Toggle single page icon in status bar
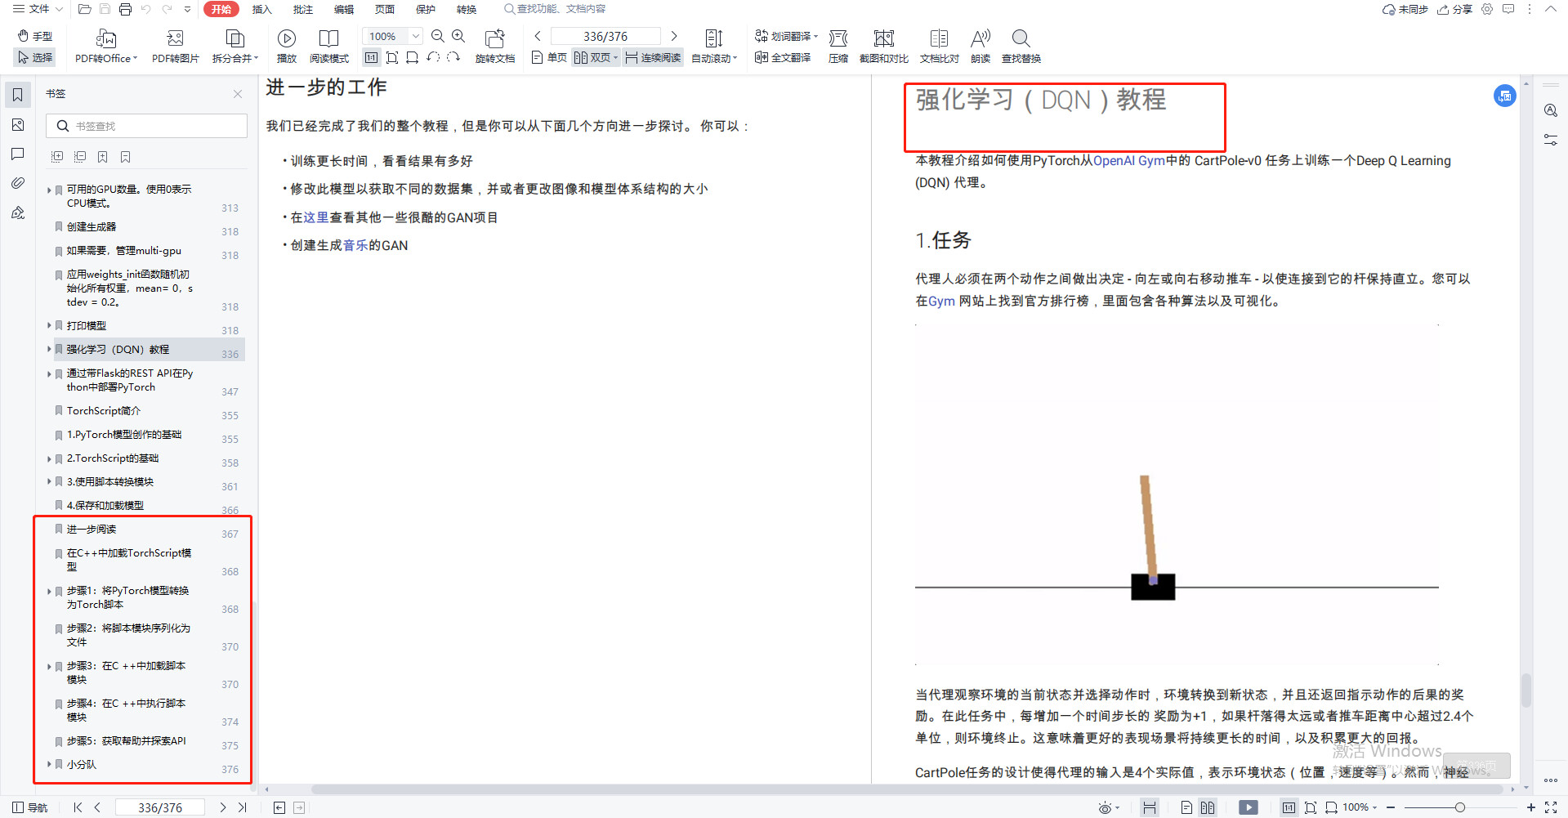The height and width of the screenshot is (818, 1568). tap(1186, 807)
